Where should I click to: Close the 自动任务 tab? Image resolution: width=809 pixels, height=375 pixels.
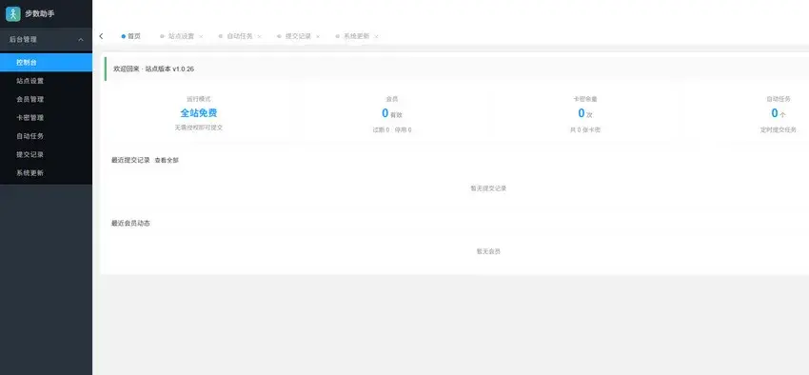click(x=259, y=36)
